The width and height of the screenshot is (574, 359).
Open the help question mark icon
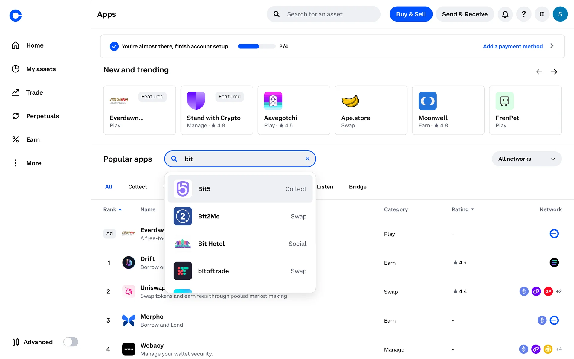click(523, 14)
